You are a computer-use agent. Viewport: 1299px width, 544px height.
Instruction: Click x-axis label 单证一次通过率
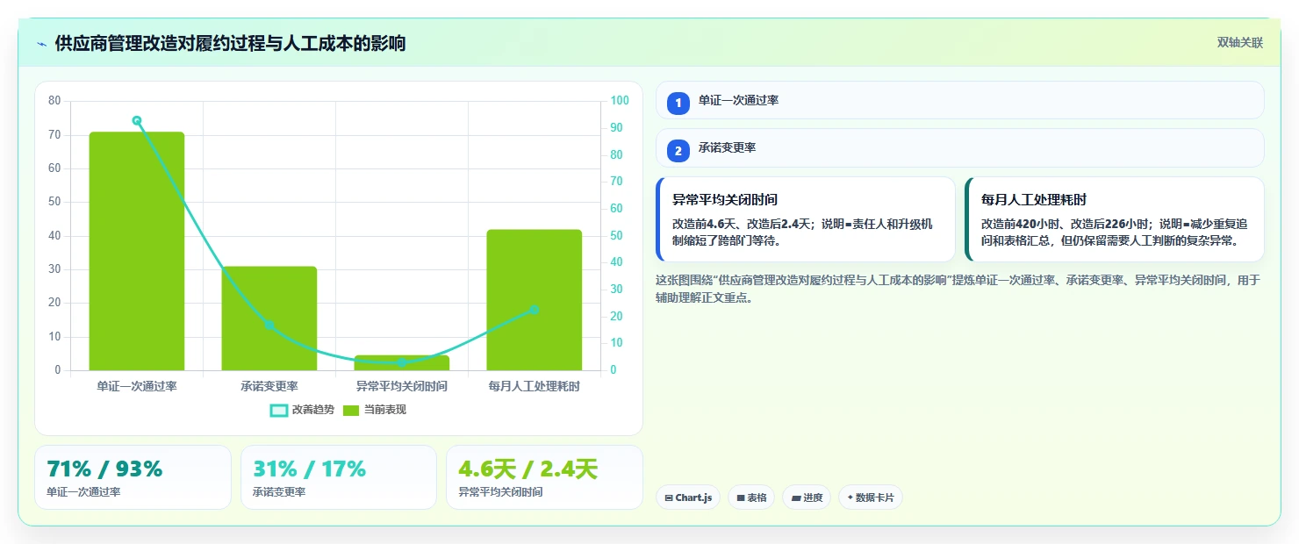click(137, 386)
